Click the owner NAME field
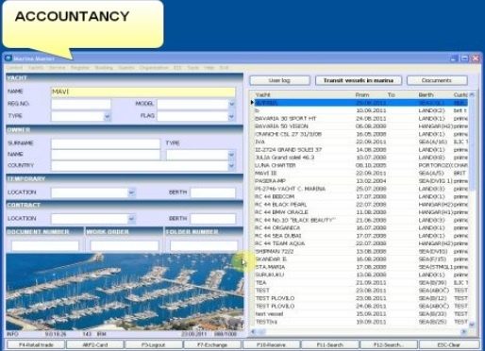The image size is (485, 351). (106, 155)
